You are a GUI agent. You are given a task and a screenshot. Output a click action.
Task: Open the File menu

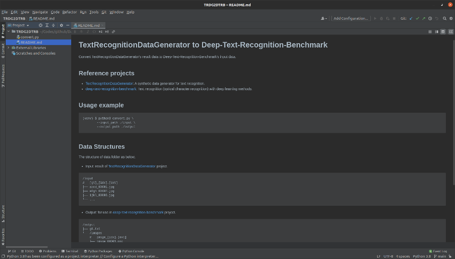[5, 12]
